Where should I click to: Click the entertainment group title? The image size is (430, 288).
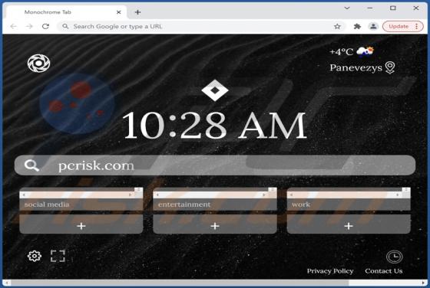tap(184, 205)
